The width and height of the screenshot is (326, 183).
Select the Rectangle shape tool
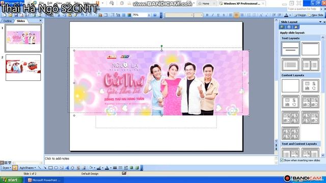(x=50, y=168)
